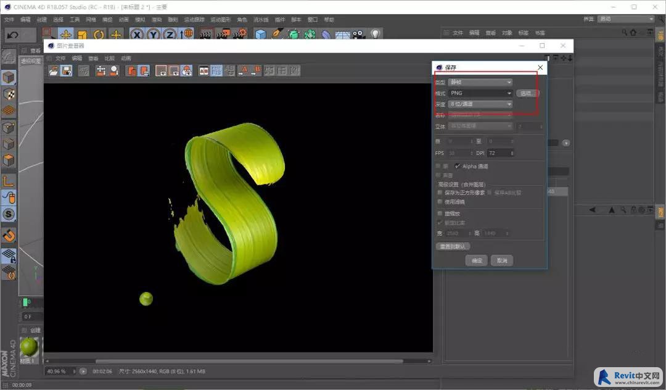Open the 8-bit depth dropdown

[480, 104]
